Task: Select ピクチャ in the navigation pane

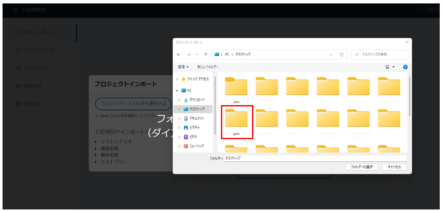Action: click(194, 127)
